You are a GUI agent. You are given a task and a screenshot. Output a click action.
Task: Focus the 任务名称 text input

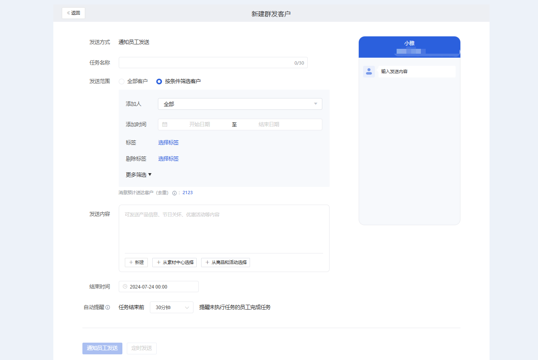[213, 63]
